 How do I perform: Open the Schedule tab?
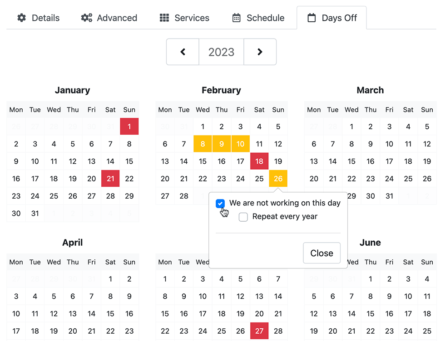257,18
